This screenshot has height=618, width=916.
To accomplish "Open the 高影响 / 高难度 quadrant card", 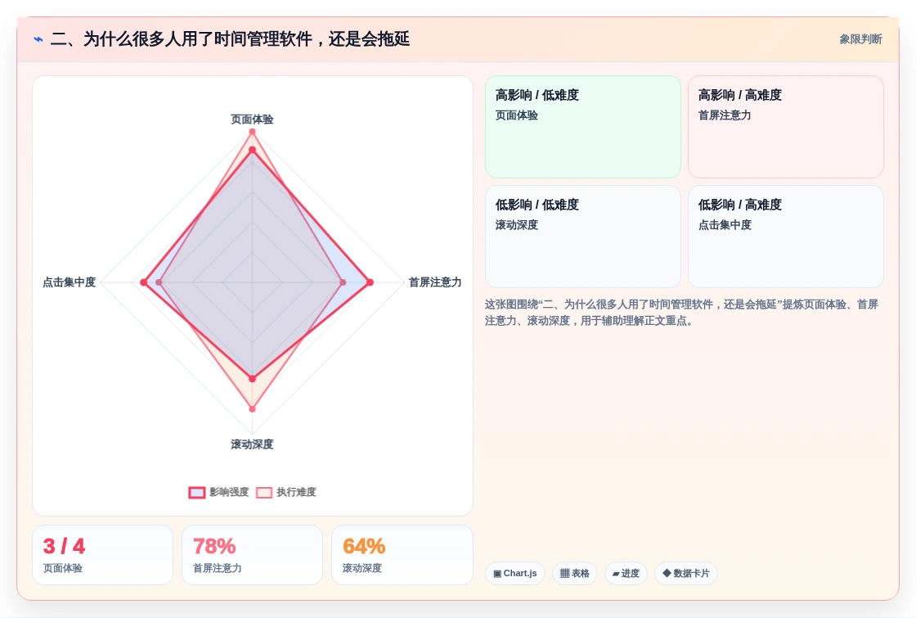I will pyautogui.click(x=786, y=127).
